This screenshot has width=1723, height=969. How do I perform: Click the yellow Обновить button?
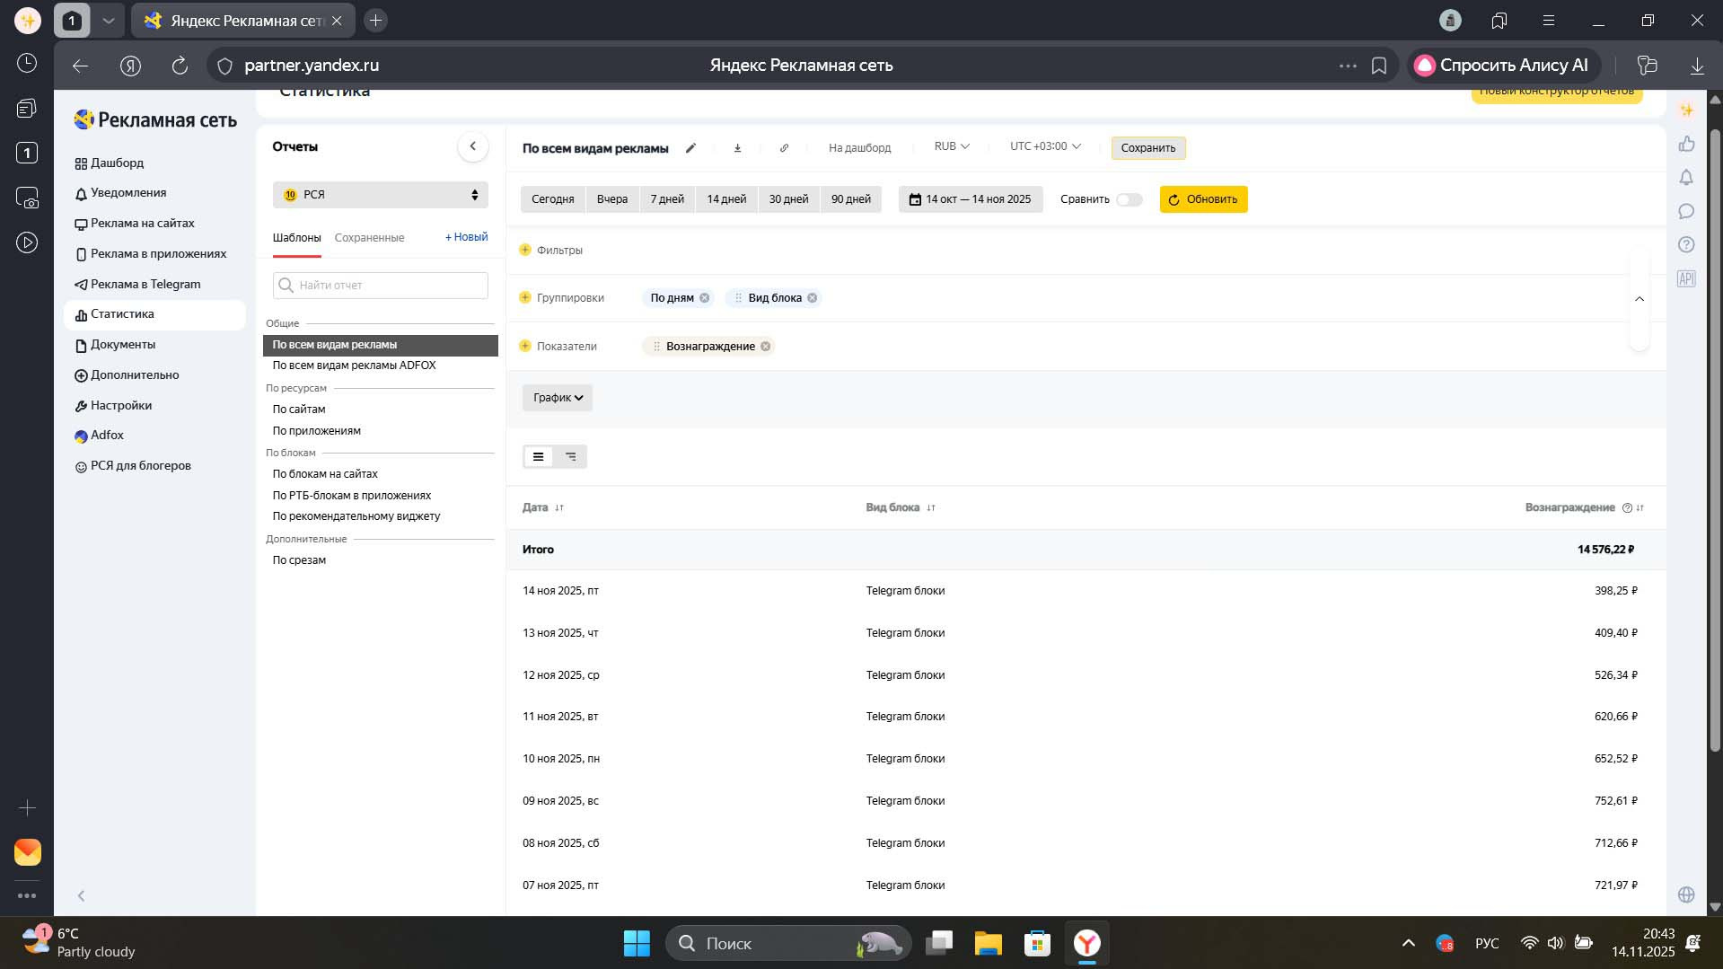(1203, 199)
